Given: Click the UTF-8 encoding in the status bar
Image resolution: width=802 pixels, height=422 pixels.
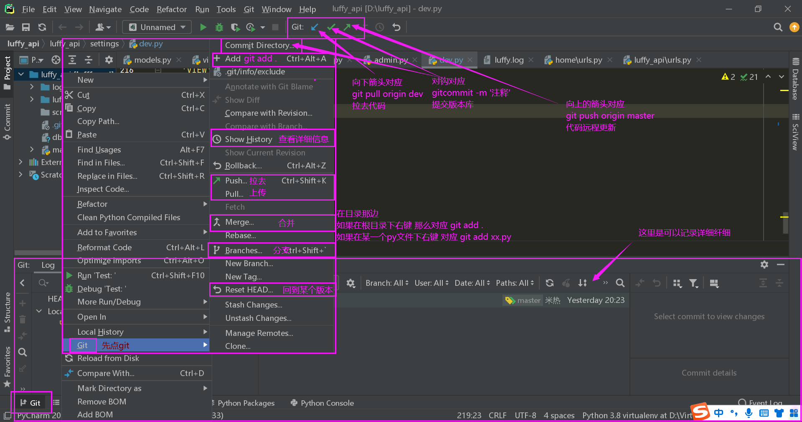Looking at the screenshot, I should point(525,415).
